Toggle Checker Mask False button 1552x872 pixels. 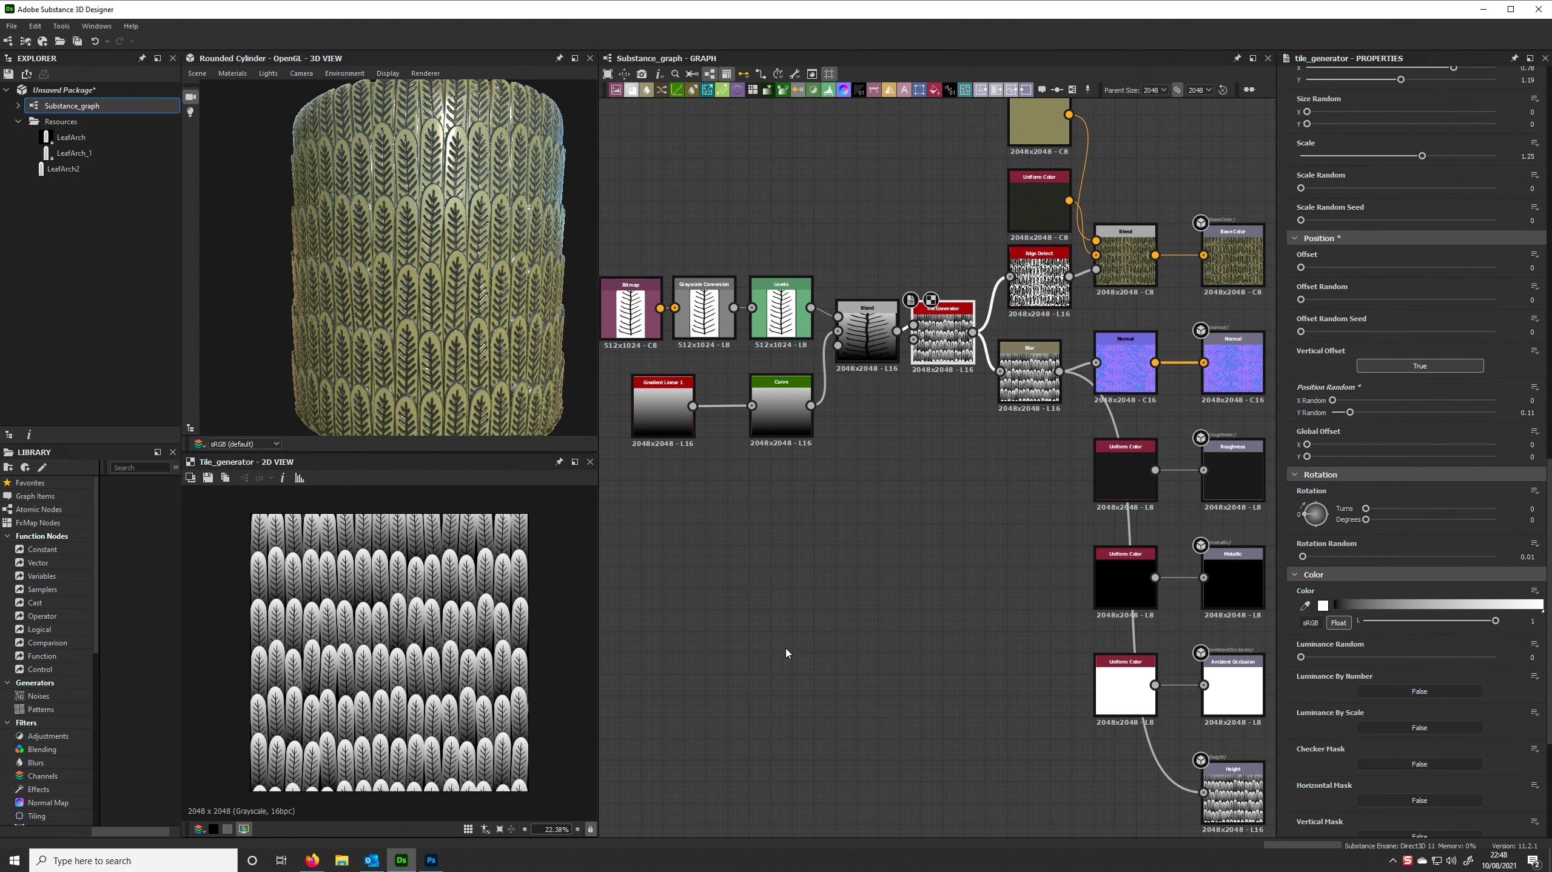[1419, 764]
